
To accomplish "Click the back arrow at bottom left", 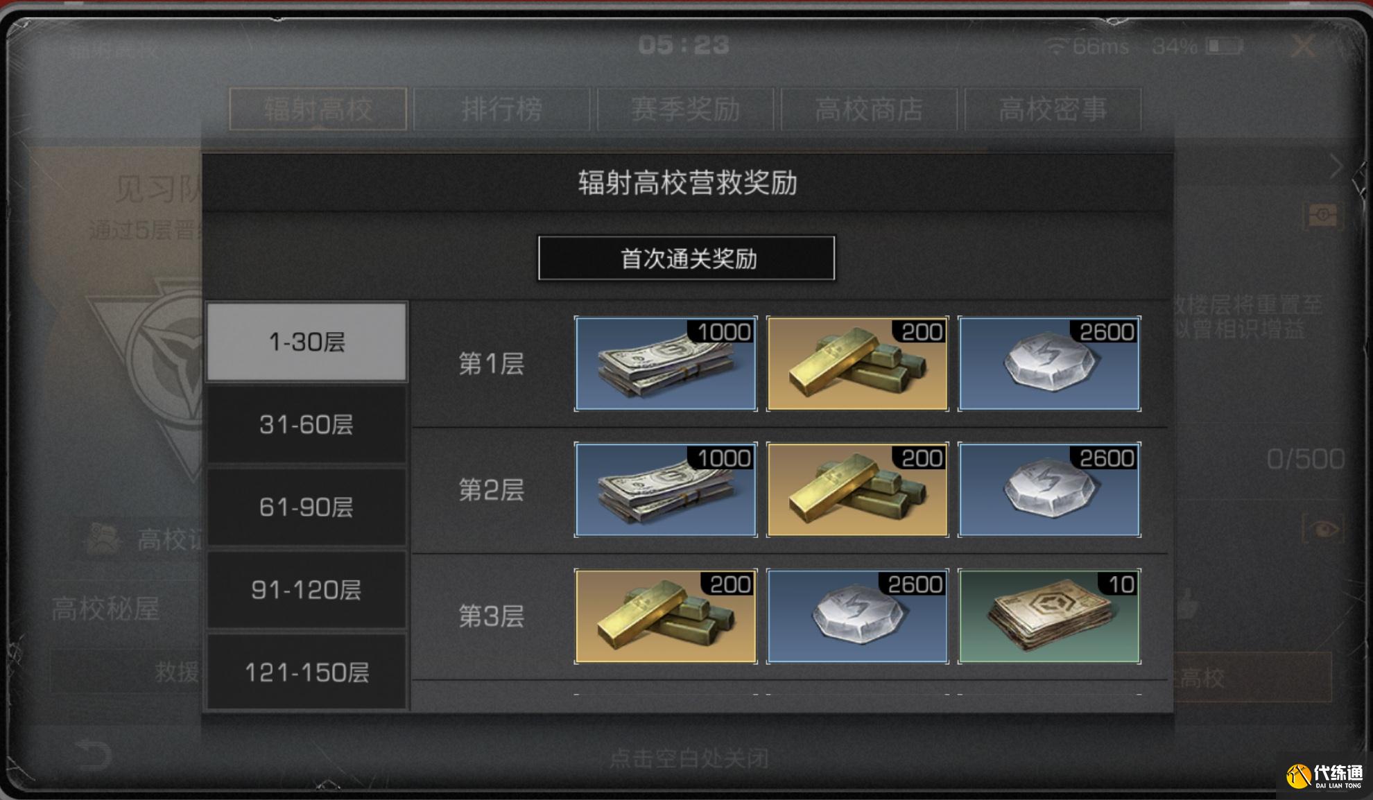I will coord(92,755).
